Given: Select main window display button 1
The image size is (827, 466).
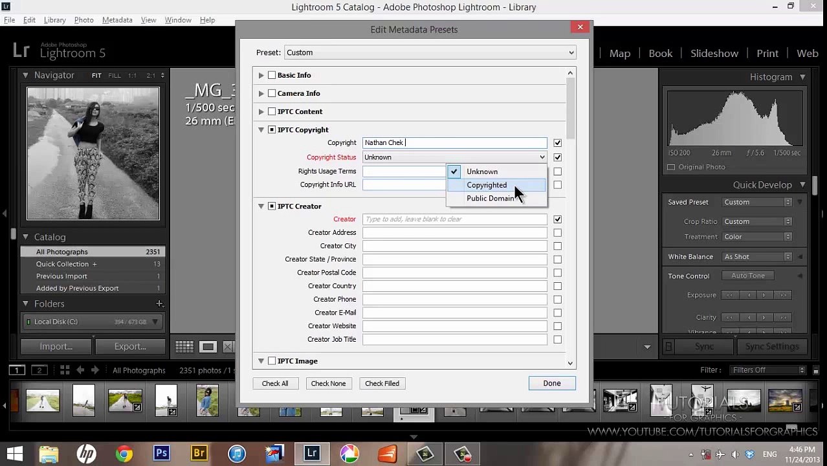Looking at the screenshot, I should tap(17, 370).
